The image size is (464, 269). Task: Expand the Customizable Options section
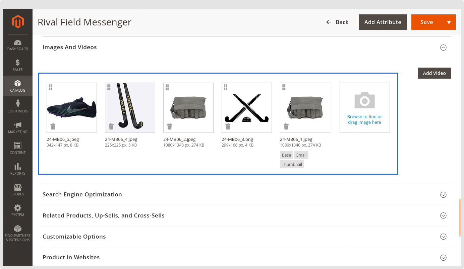point(443,237)
